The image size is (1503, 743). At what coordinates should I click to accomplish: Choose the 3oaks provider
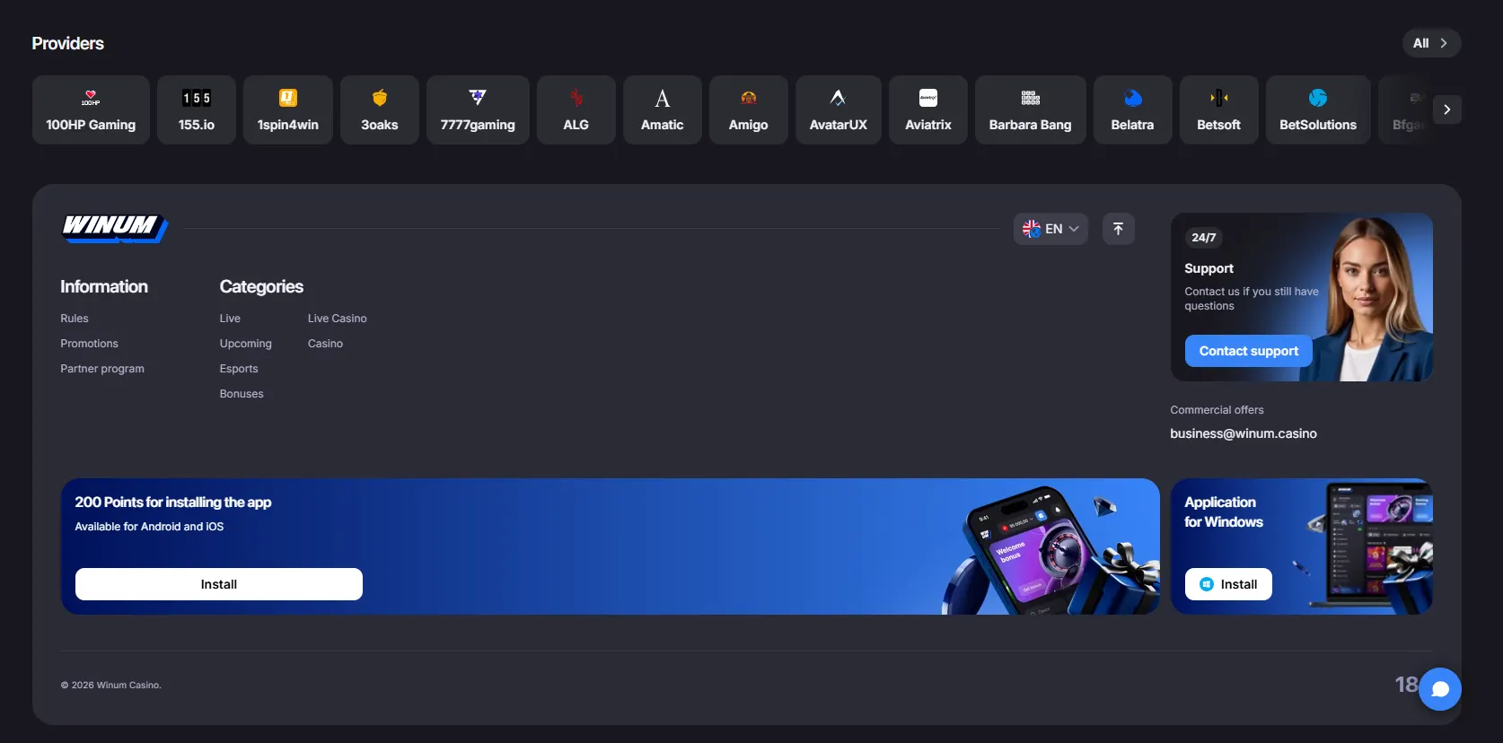click(380, 109)
